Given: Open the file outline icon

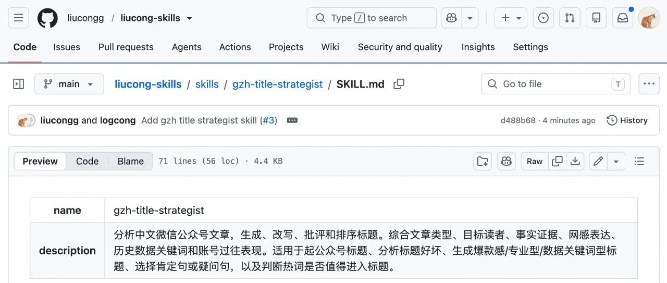Looking at the screenshot, I should (x=639, y=161).
